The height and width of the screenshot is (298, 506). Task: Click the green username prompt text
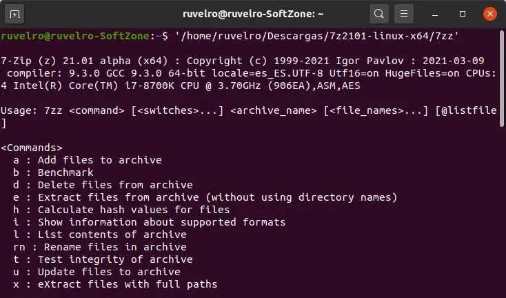(75, 36)
